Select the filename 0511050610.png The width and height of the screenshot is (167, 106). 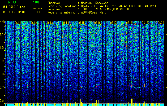coord(14,7)
